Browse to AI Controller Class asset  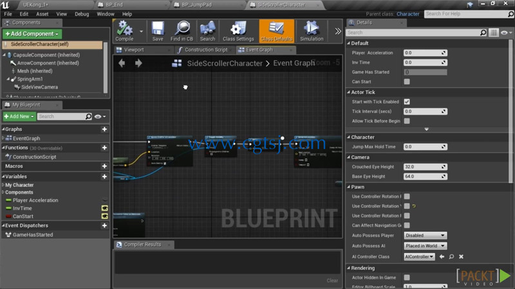click(x=452, y=256)
